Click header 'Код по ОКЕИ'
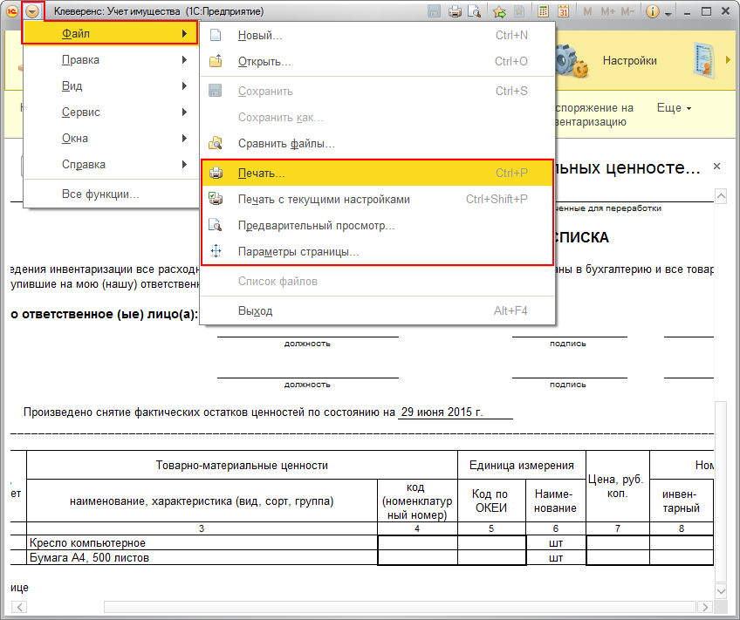The image size is (740, 620). coord(490,501)
